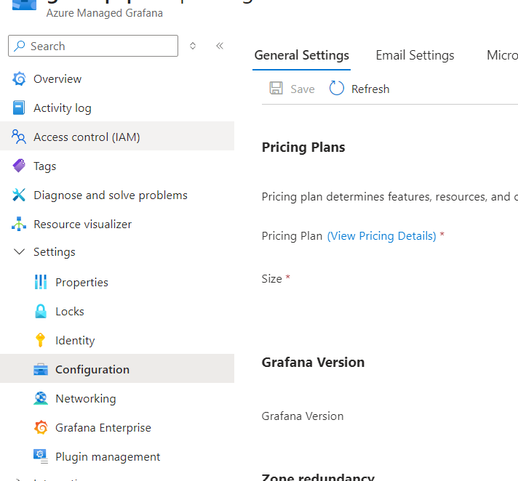
Task: Select the Networking icon
Action: (x=41, y=399)
